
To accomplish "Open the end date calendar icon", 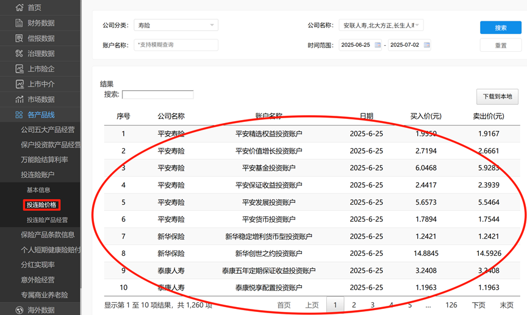I will (x=426, y=45).
